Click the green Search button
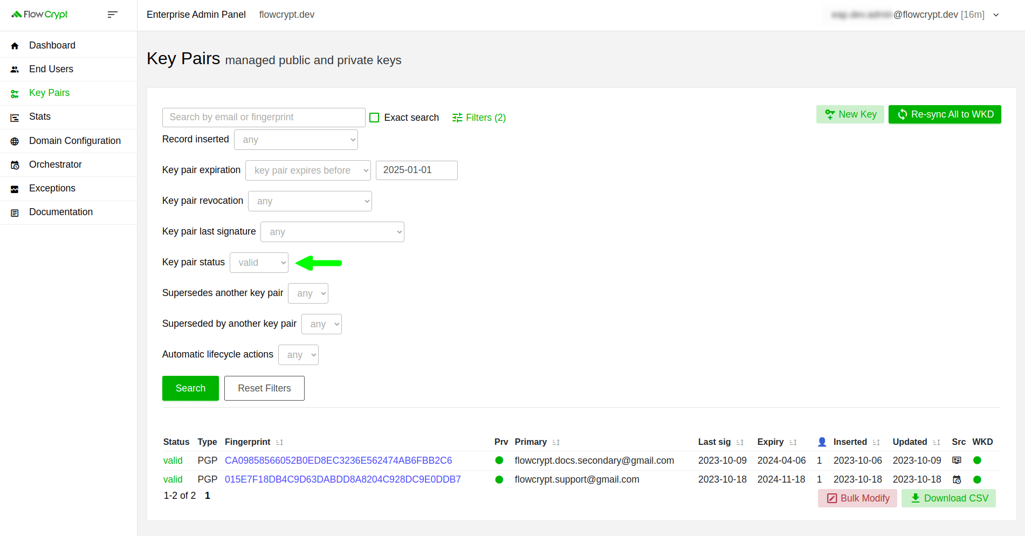Screen dimensions: 1025x536 point(190,388)
